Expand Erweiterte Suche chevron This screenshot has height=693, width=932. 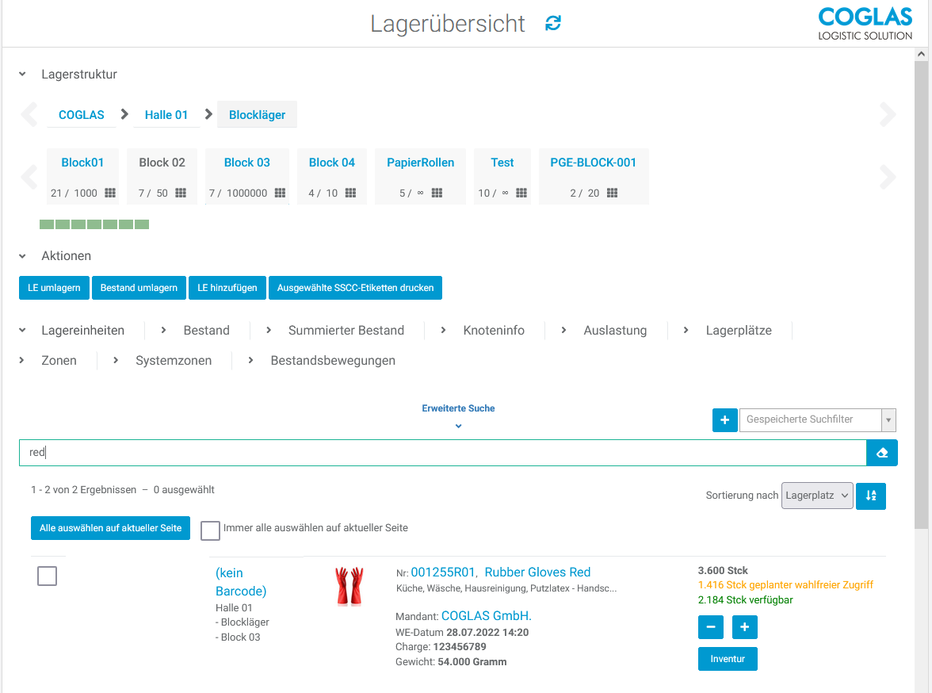click(x=458, y=426)
